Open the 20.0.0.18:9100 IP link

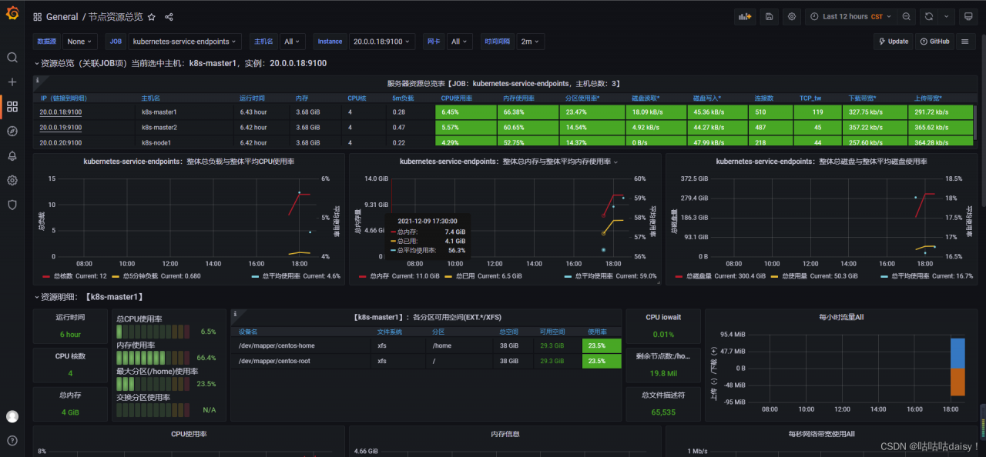click(61, 112)
